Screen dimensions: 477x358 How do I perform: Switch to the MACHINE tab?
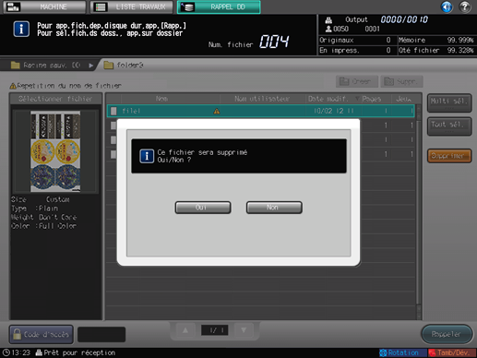click(x=45, y=6)
